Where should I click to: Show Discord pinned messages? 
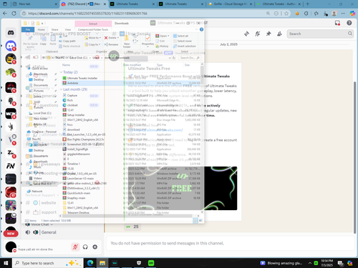(268, 34)
